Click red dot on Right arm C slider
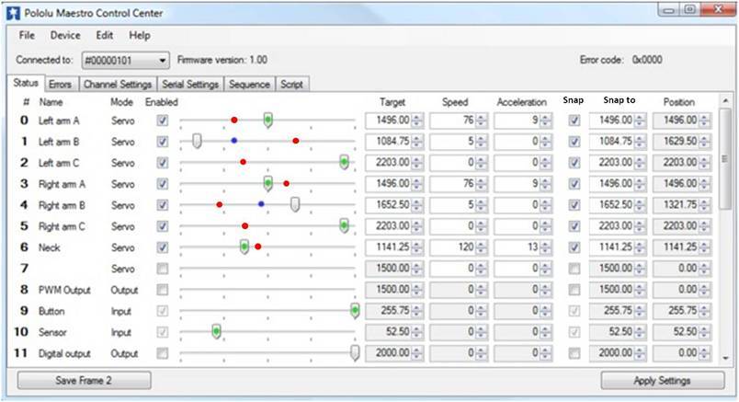Image resolution: width=739 pixels, height=402 pixels. pyautogui.click(x=245, y=225)
